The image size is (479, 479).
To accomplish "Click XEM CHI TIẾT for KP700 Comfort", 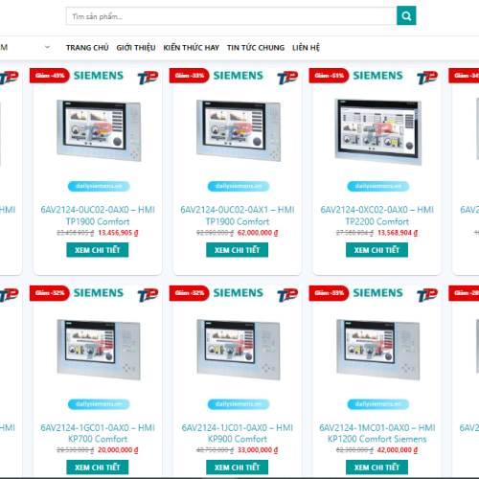I will click(98, 468).
